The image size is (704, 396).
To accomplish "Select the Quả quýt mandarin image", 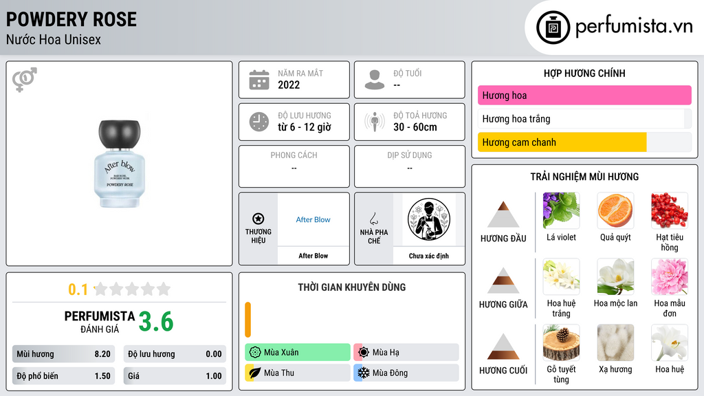I will pyautogui.click(x=615, y=210).
